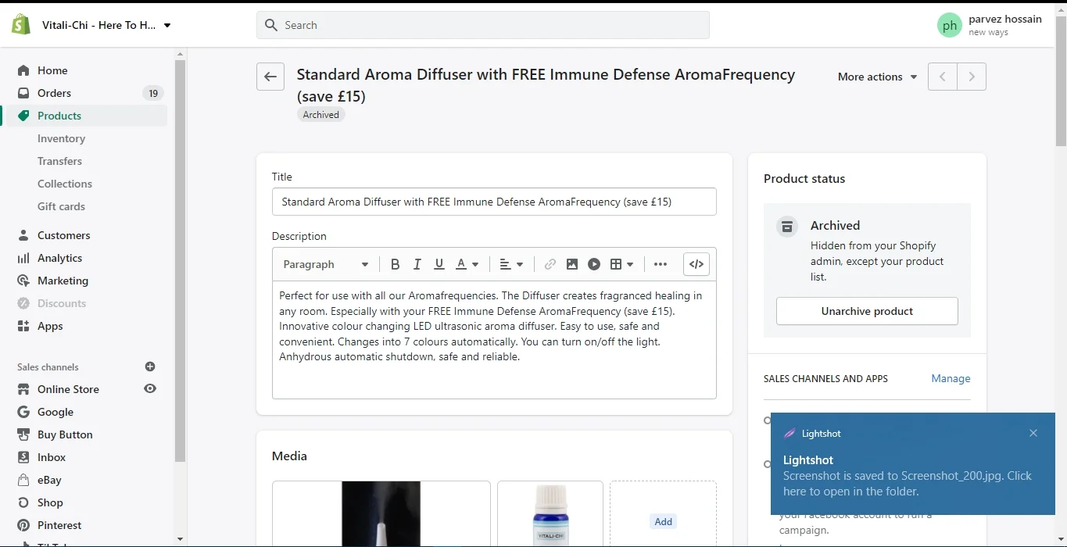The width and height of the screenshot is (1067, 547).
Task: Select Inventory under Products
Action: [x=61, y=138]
